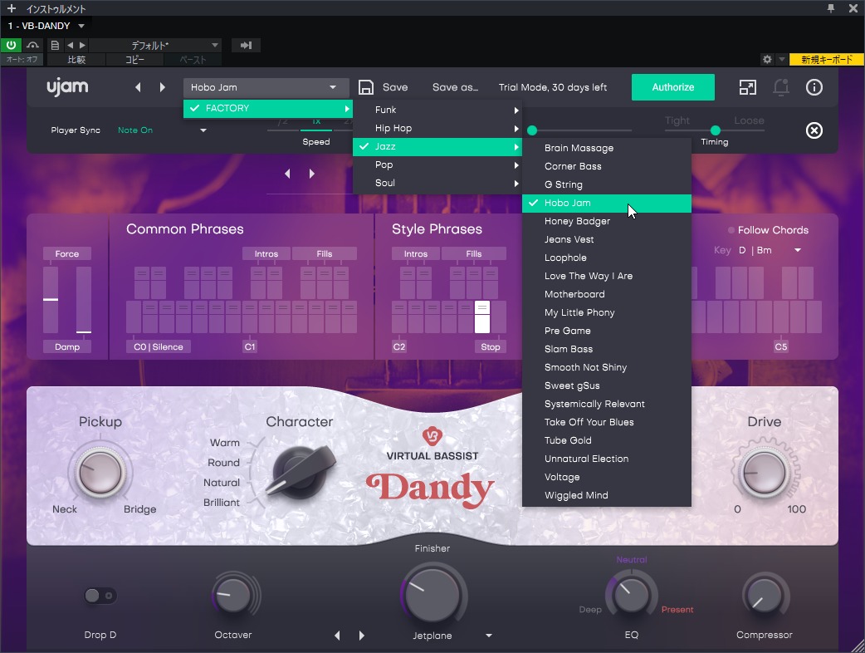The height and width of the screenshot is (653, 865).
Task: Adjust the Force slider
Action: (x=50, y=300)
